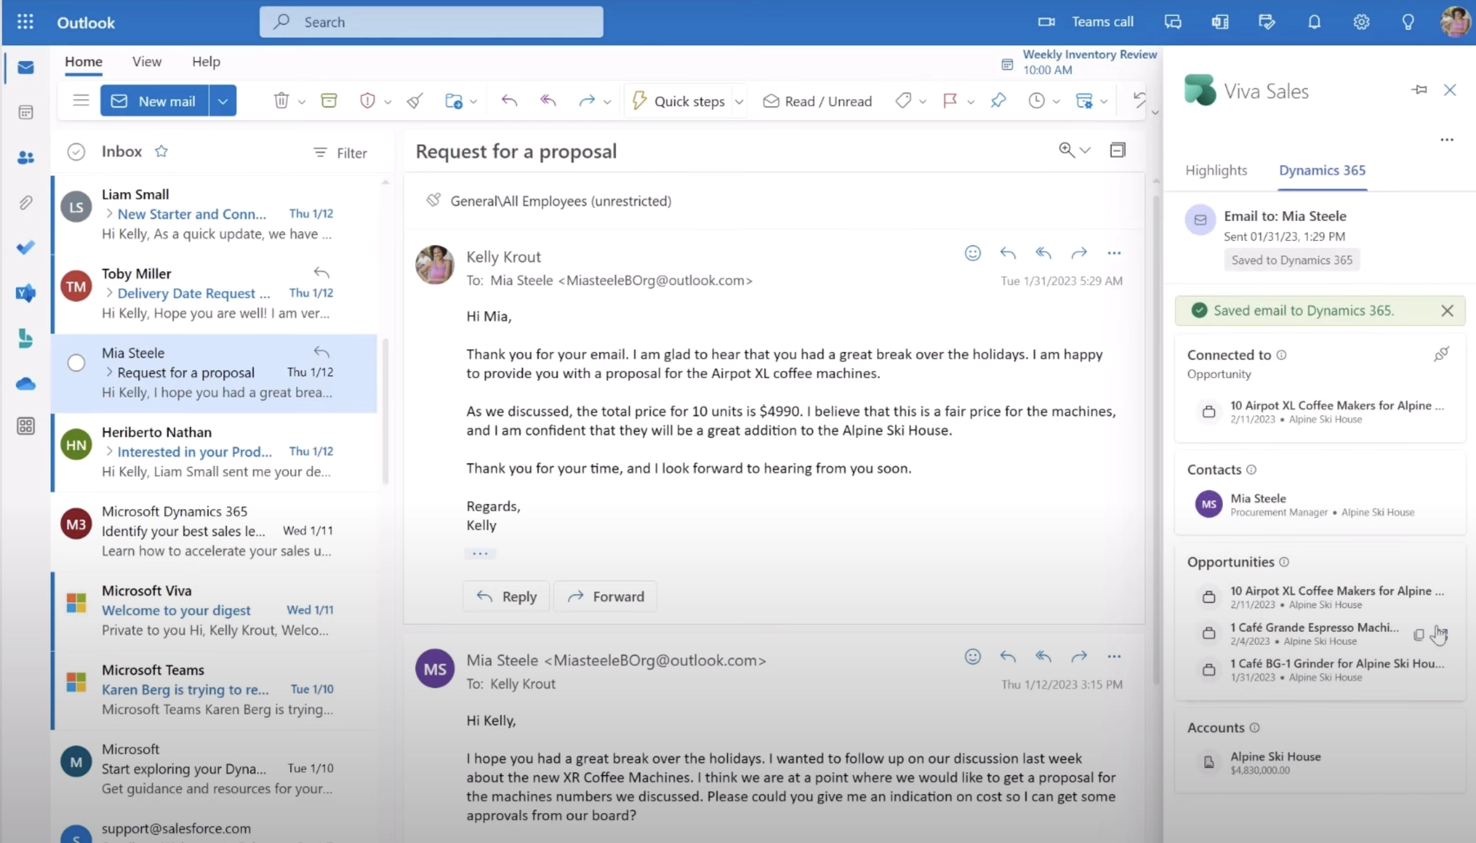Toggle the hamburger navigation pane button

click(81, 100)
